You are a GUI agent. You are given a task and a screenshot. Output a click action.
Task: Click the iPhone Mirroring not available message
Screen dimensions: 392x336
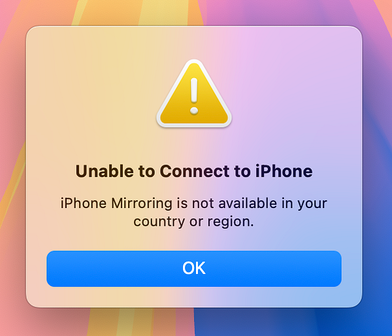pos(194,212)
